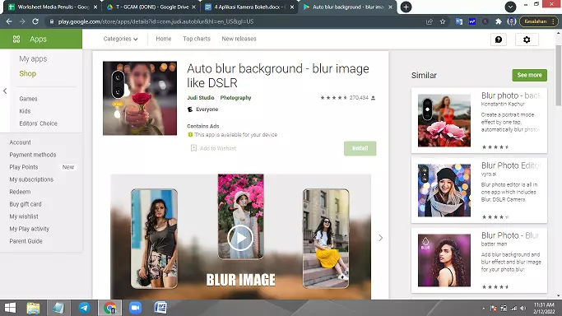Open the Games category

[x=28, y=99]
